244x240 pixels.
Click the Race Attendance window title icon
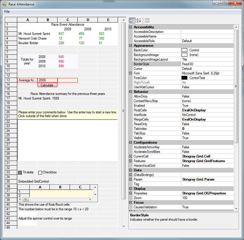coord(4,4)
